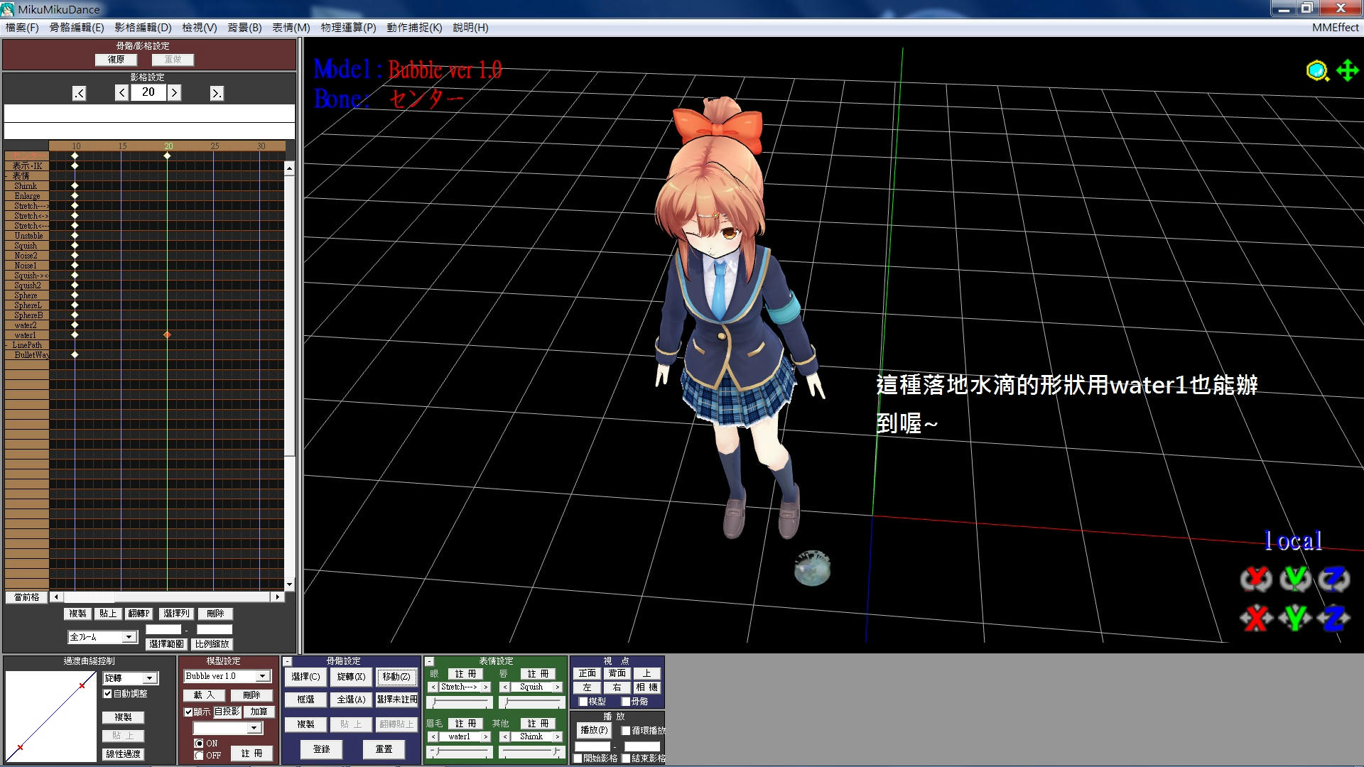Click the camera zoom magnifier icon
The height and width of the screenshot is (767, 1364).
click(1317, 71)
